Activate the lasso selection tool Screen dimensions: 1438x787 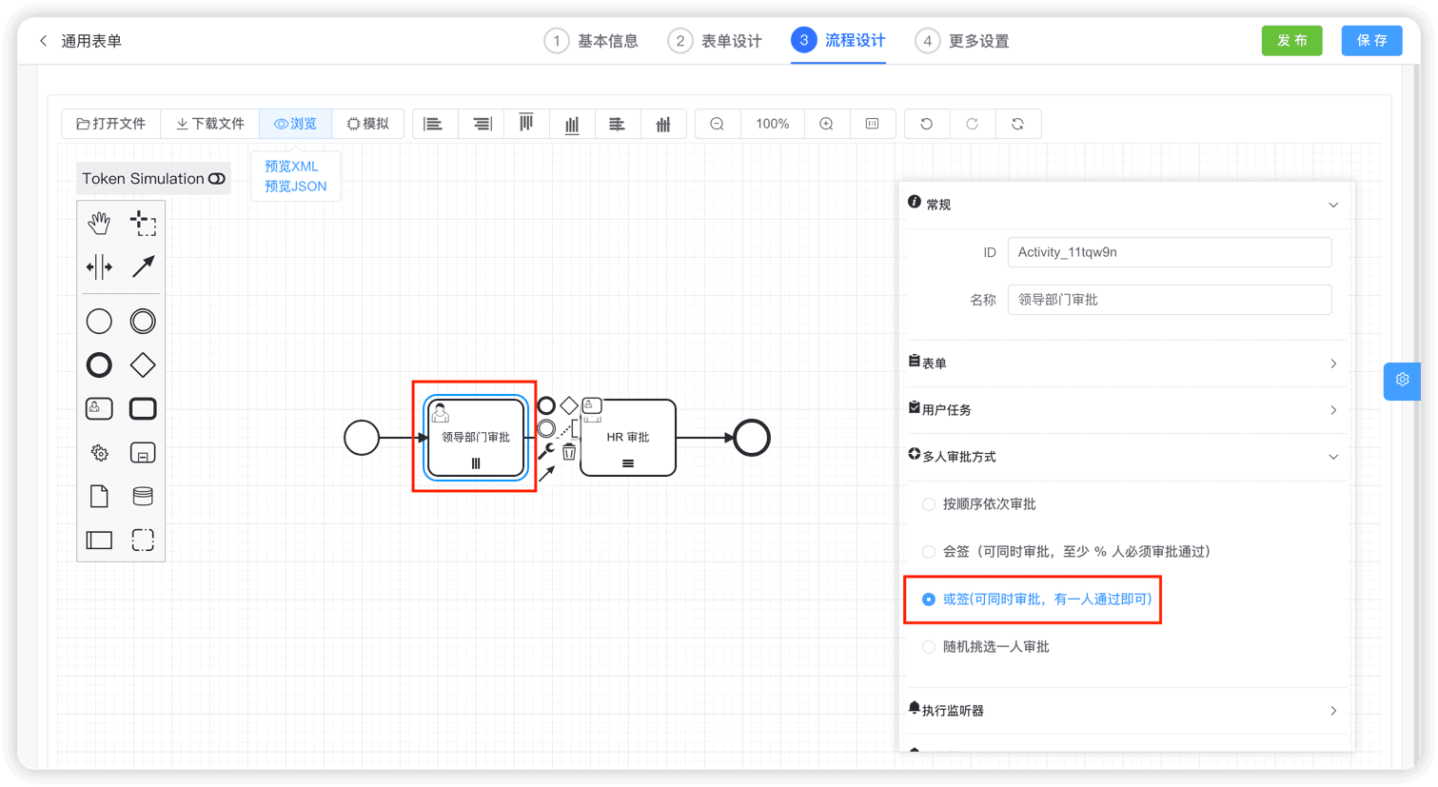point(143,224)
